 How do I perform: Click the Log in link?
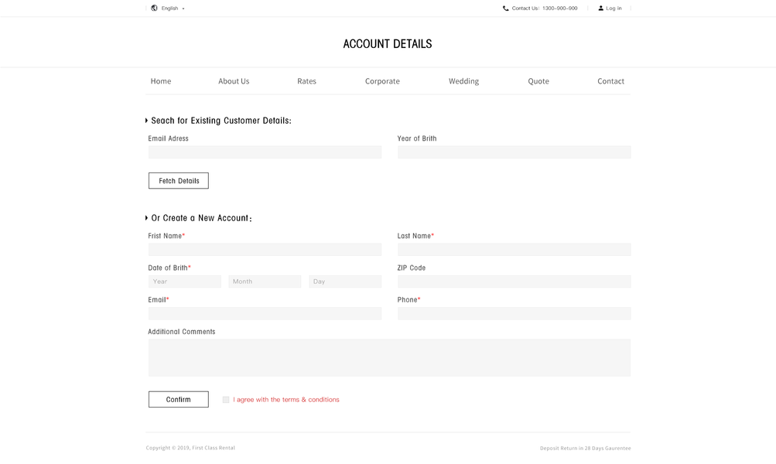(614, 8)
